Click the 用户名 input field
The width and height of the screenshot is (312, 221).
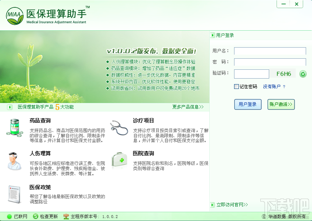pyautogui.click(x=270, y=51)
